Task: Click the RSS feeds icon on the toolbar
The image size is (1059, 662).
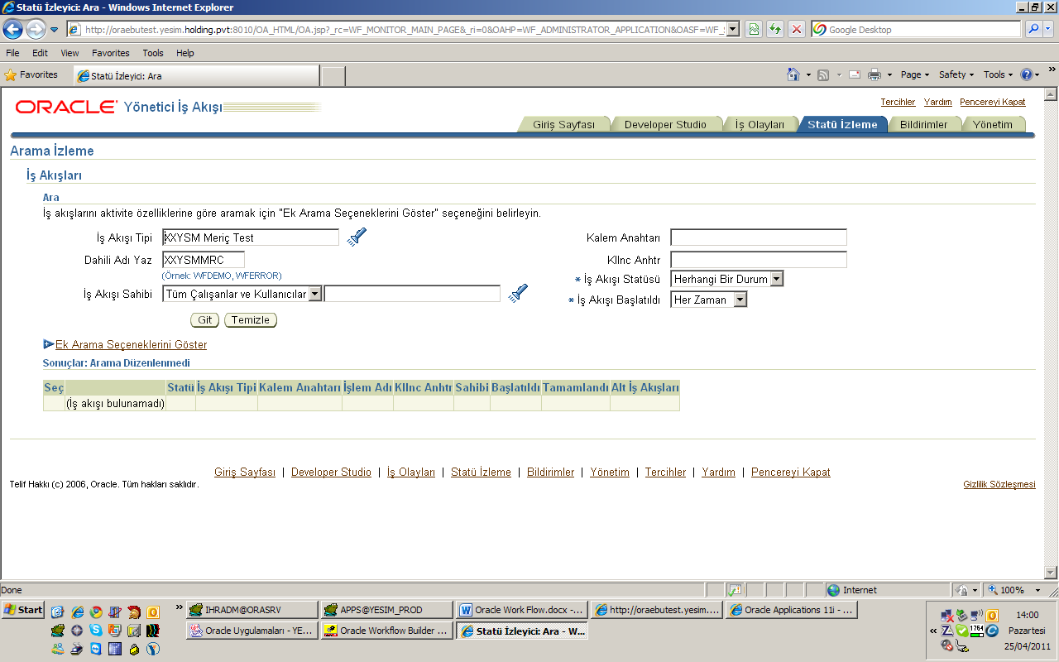Action: tap(822, 74)
